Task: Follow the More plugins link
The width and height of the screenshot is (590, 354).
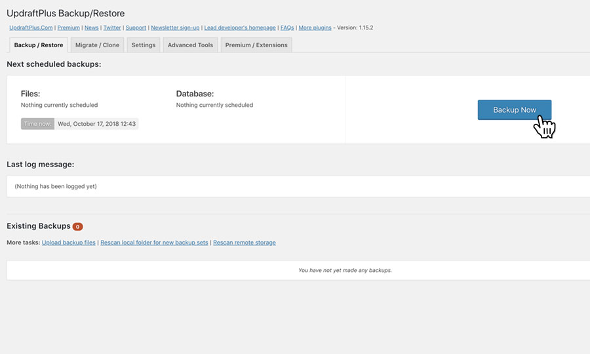Action: pos(315,28)
